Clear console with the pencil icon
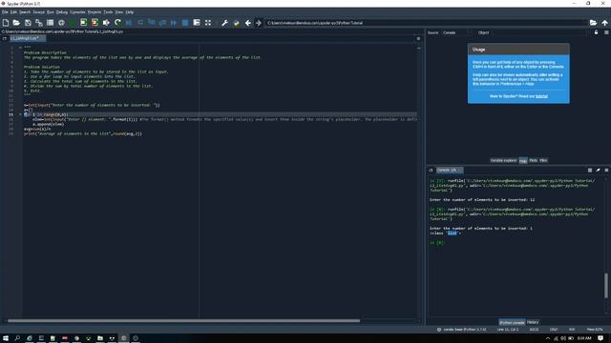Viewport: 611px width, 343px height. (599, 170)
